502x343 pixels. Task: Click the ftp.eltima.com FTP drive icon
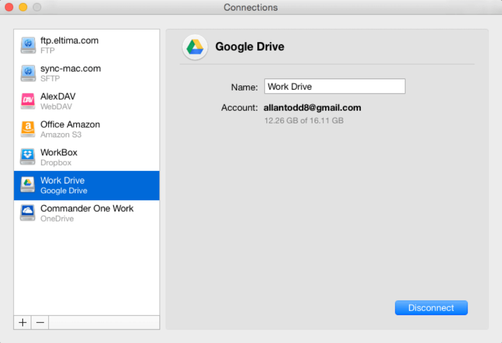pyautogui.click(x=28, y=45)
